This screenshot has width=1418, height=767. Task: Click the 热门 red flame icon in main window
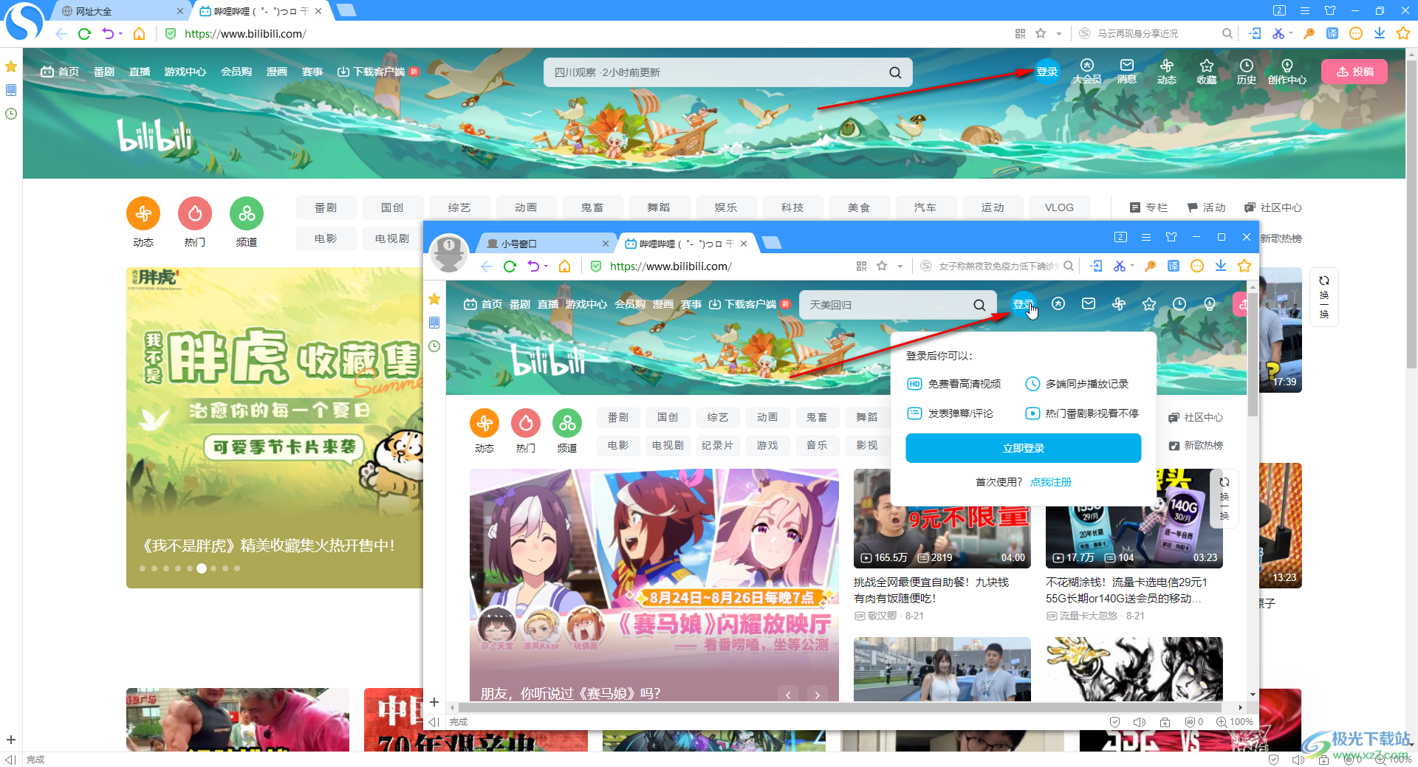pos(195,213)
